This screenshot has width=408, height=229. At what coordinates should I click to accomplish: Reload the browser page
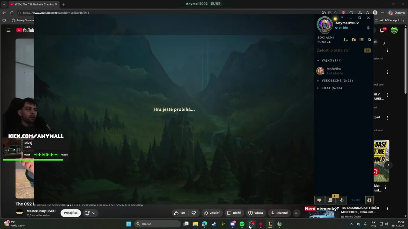click(x=12, y=13)
